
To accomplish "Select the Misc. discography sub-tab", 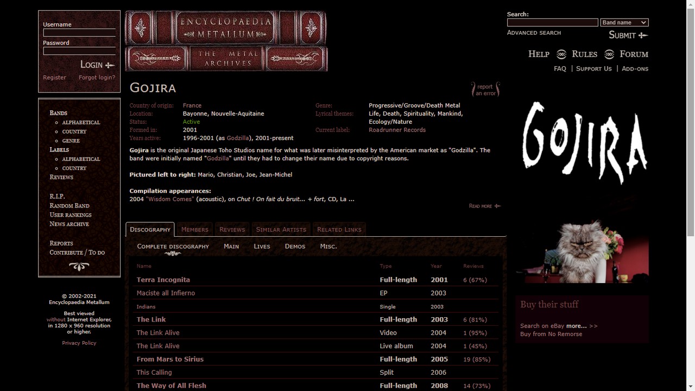I will (328, 247).
